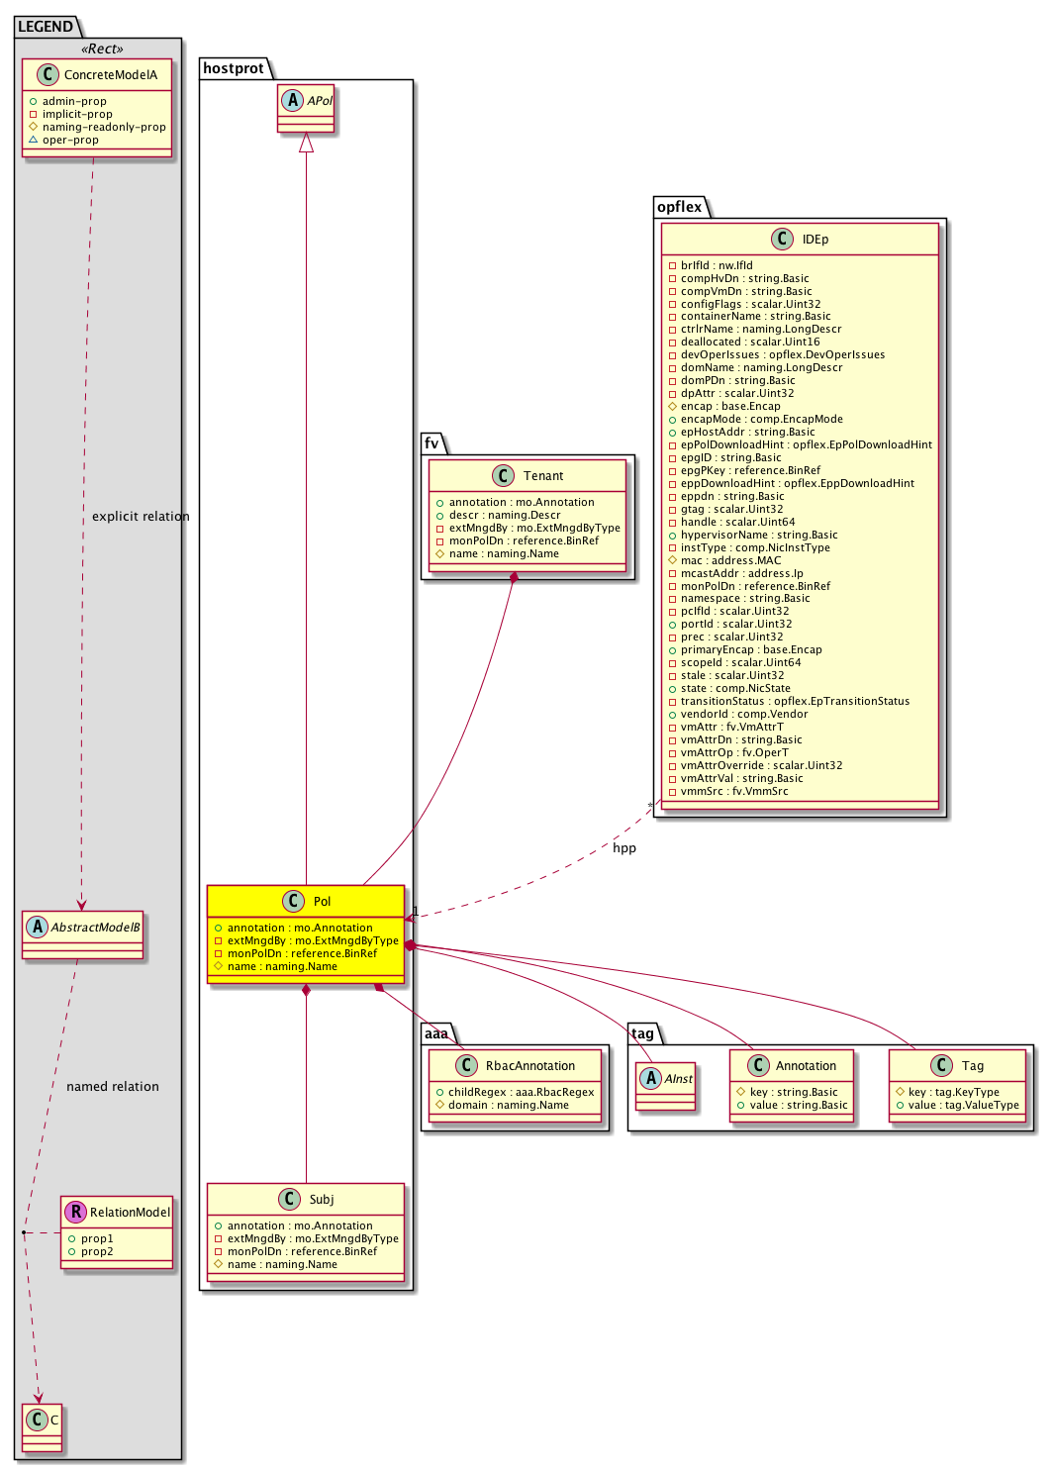
Task: Select the C icon of the Subj class
Action: point(289,1199)
